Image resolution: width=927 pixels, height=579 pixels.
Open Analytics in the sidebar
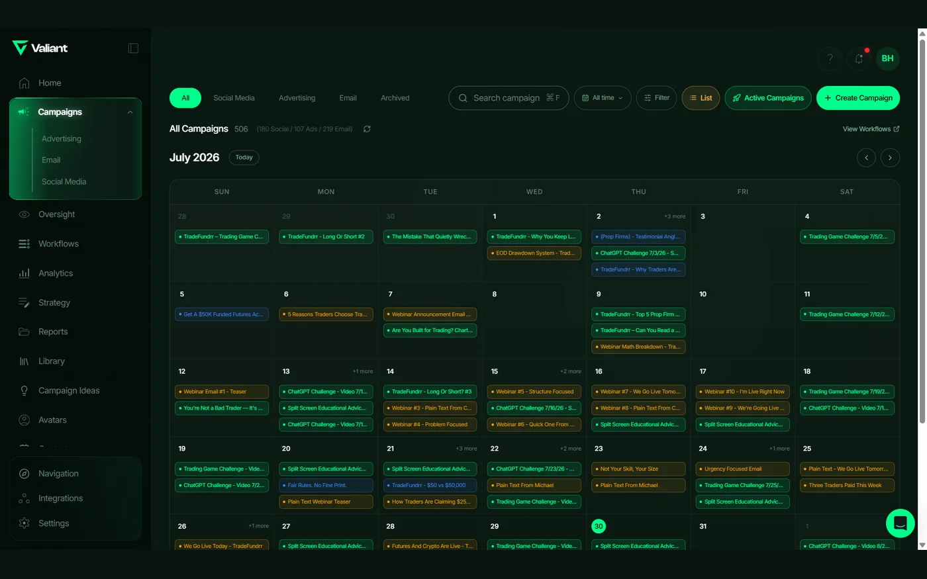(56, 273)
